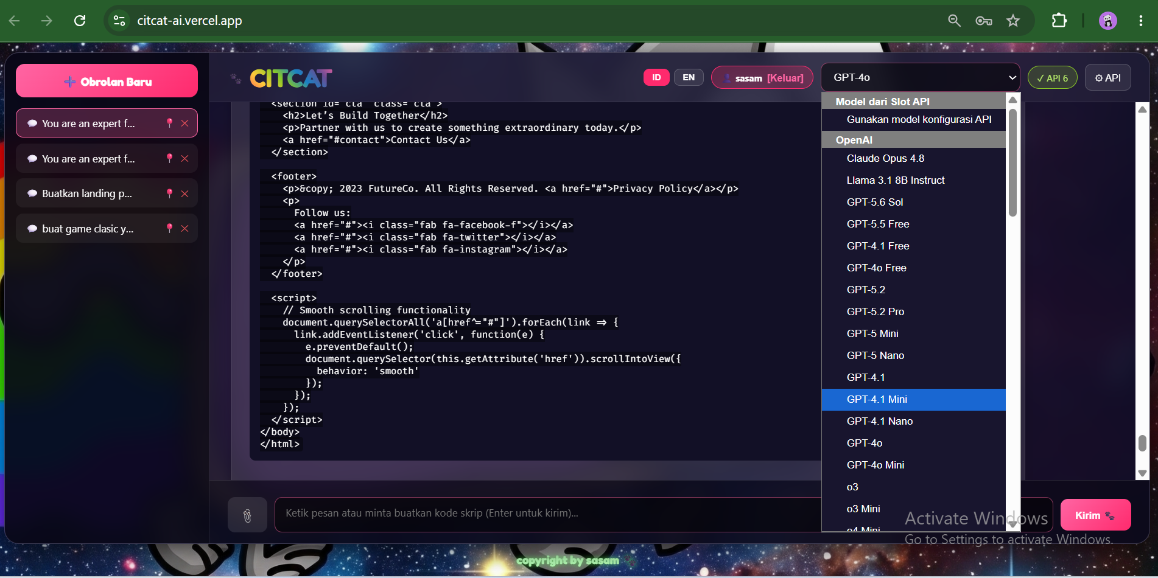This screenshot has height=578, width=1158.
Task: Bookmark this page with the star icon
Action: click(1013, 21)
